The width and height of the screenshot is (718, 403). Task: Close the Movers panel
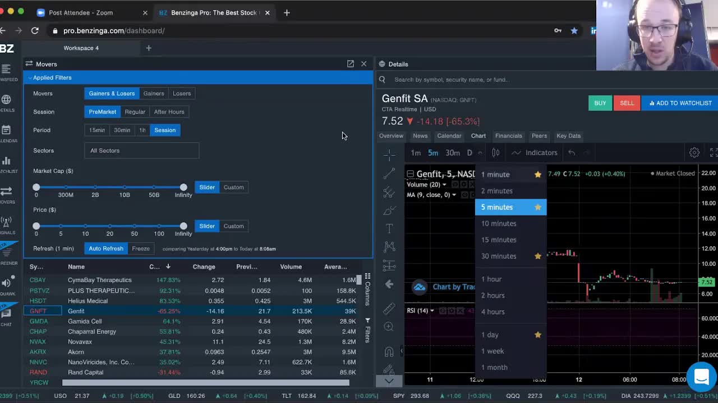coord(363,64)
